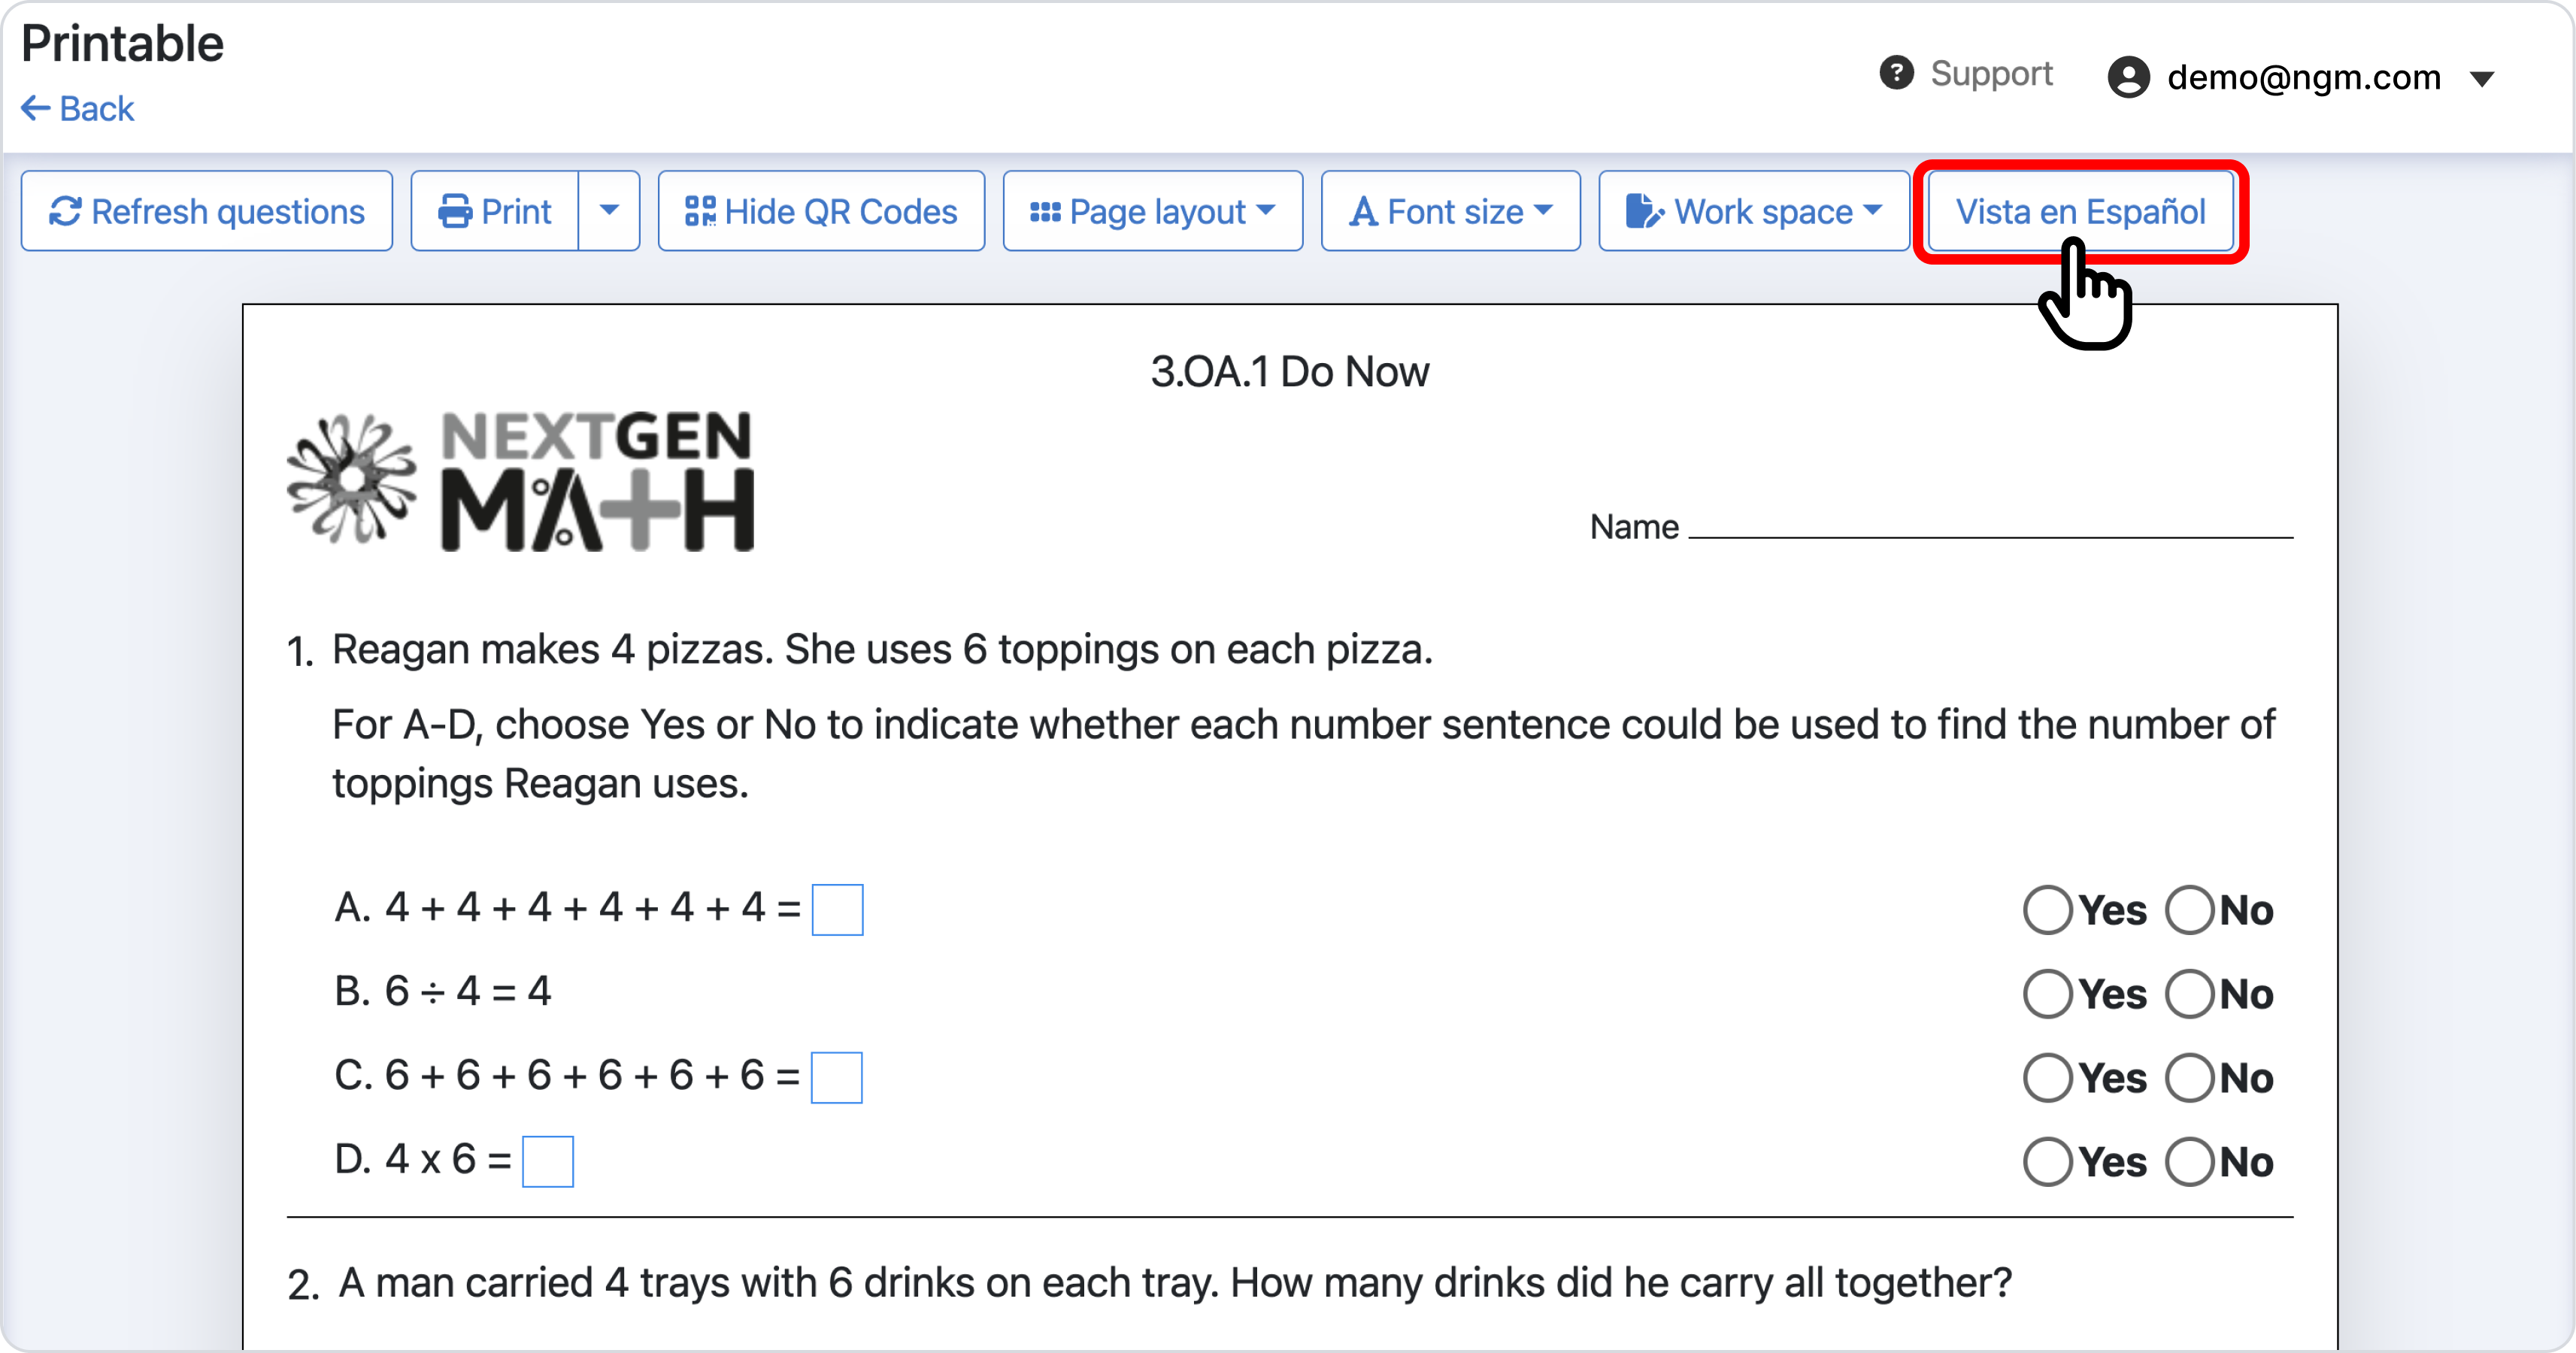The width and height of the screenshot is (2576, 1353).
Task: Go to the Support link
Action: [1966, 73]
